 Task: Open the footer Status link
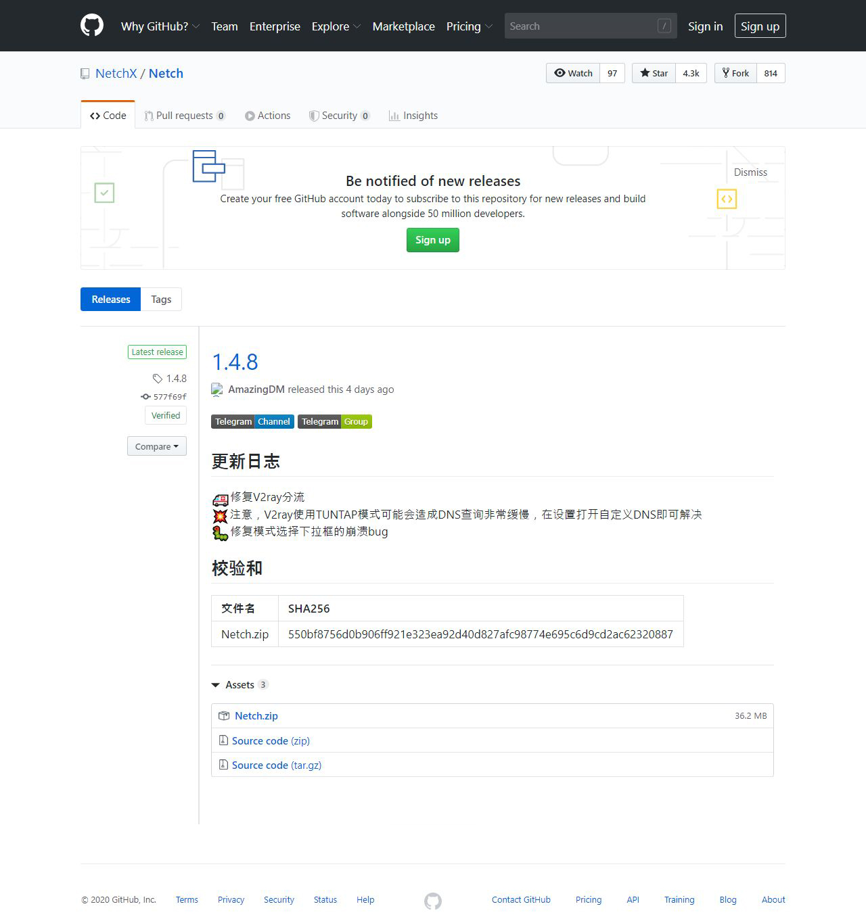tap(325, 900)
